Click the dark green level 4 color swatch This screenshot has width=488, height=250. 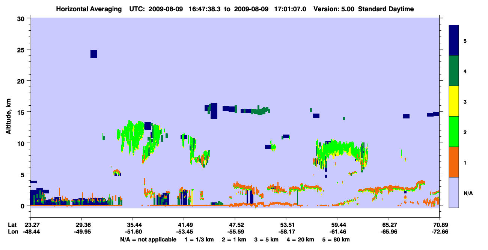coord(454,71)
